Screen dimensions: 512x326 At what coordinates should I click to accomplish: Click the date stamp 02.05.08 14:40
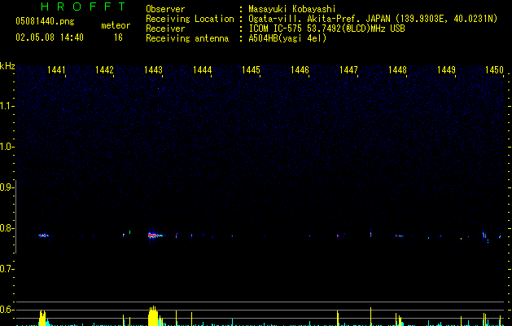[x=50, y=37]
